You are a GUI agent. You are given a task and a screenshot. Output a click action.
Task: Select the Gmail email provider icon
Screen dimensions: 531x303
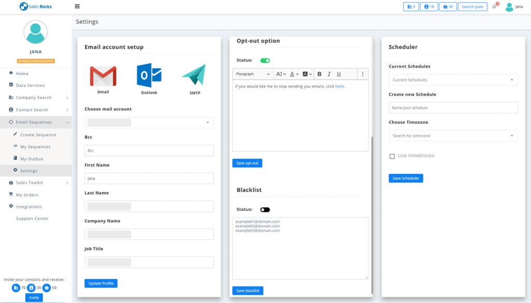click(x=103, y=76)
